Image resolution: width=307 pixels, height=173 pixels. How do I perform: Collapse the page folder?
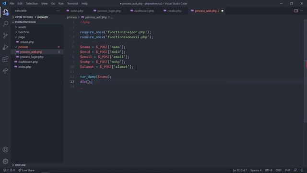click(22, 37)
